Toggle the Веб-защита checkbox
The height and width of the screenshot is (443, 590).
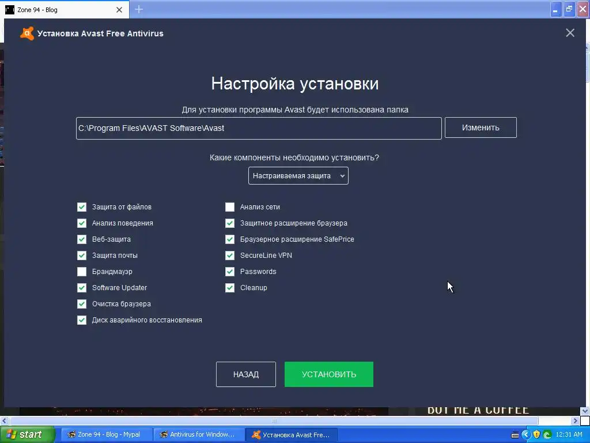coord(82,239)
